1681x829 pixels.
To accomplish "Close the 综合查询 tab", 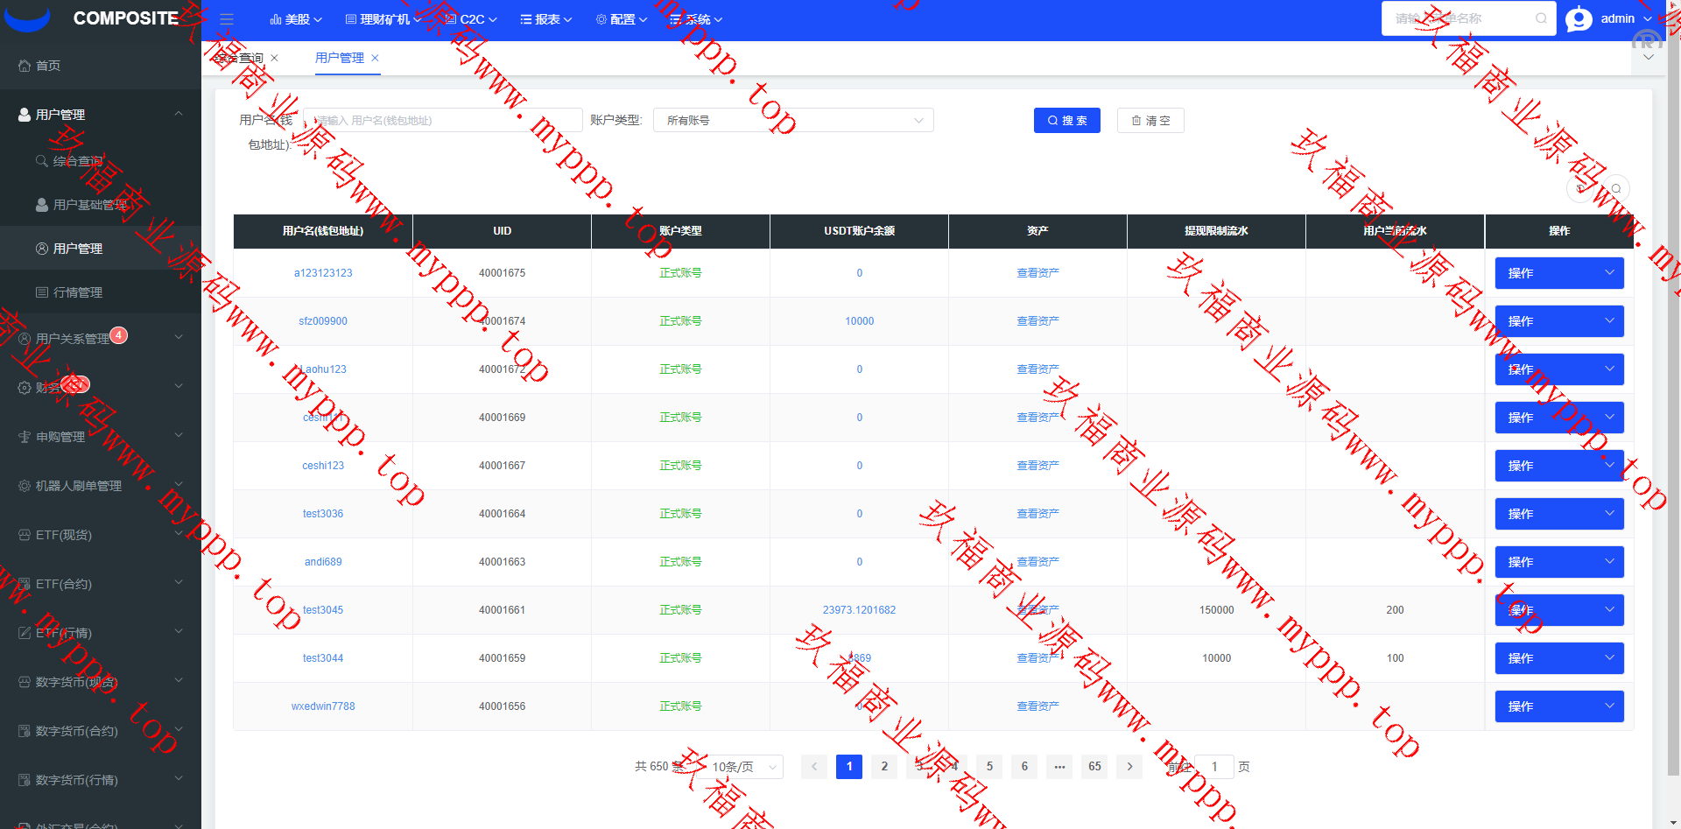I will 274,58.
